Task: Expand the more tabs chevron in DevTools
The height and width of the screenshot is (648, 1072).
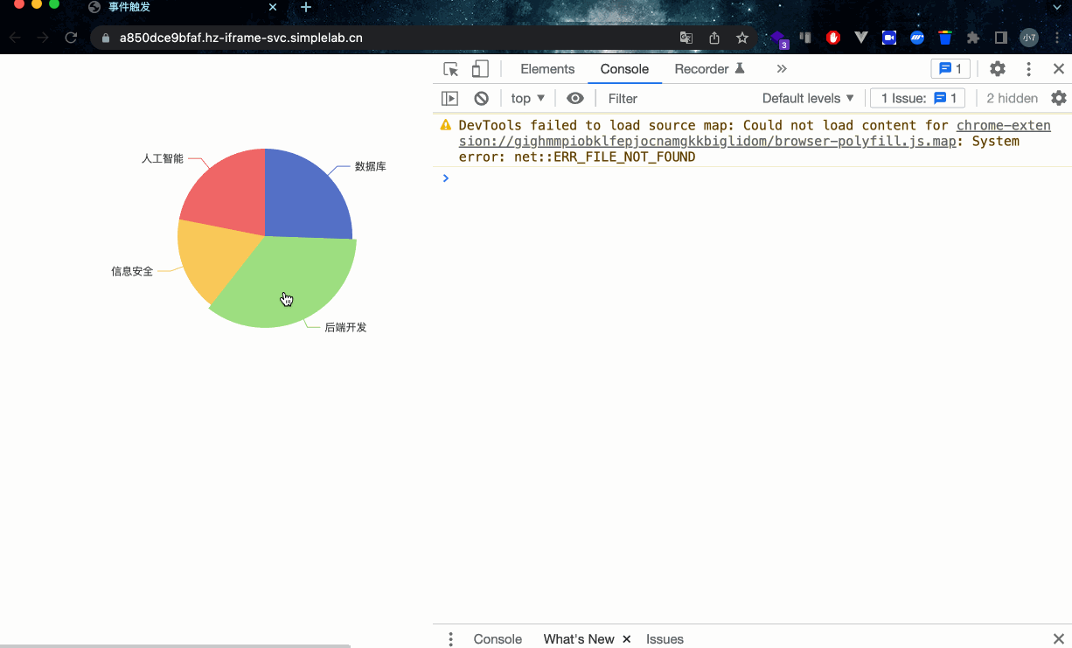Action: [782, 69]
